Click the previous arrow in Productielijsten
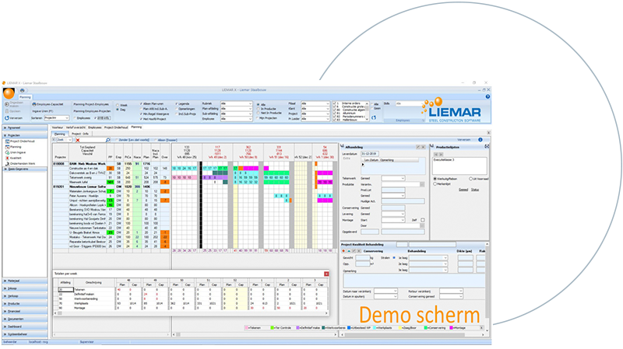Image resolution: width=623 pixels, height=349 pixels. [x=435, y=154]
